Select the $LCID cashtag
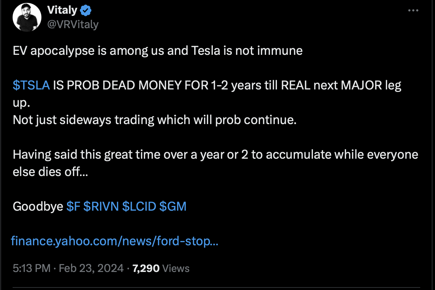 point(139,207)
